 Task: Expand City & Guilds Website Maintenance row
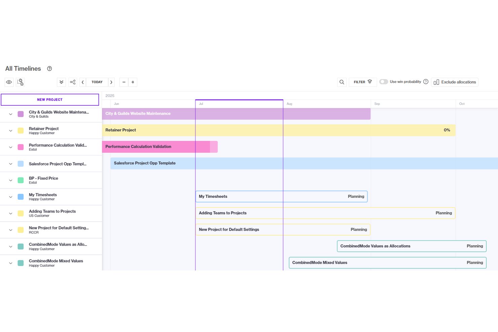[11, 114]
